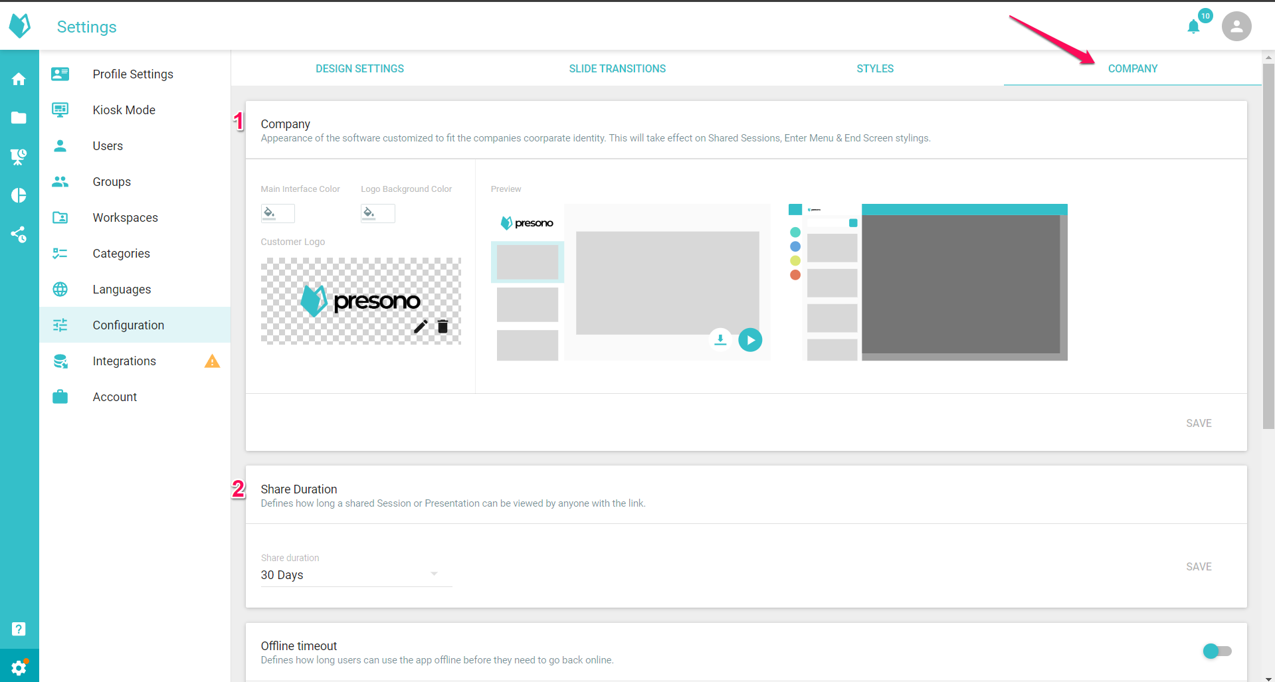This screenshot has height=682, width=1275.
Task: Switch to the Styles tab
Action: [x=875, y=68]
